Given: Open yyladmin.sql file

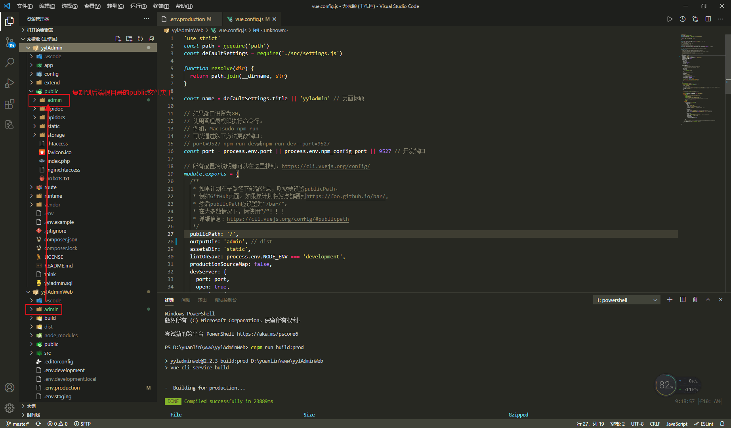Looking at the screenshot, I should (x=58, y=283).
